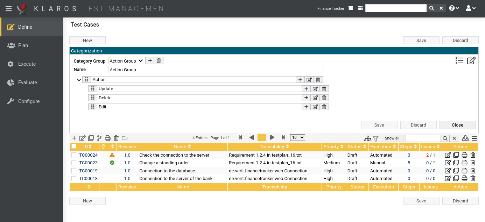Select the branch/version icon in the table toolbar
The height and width of the screenshot is (222, 485).
(x=99, y=138)
